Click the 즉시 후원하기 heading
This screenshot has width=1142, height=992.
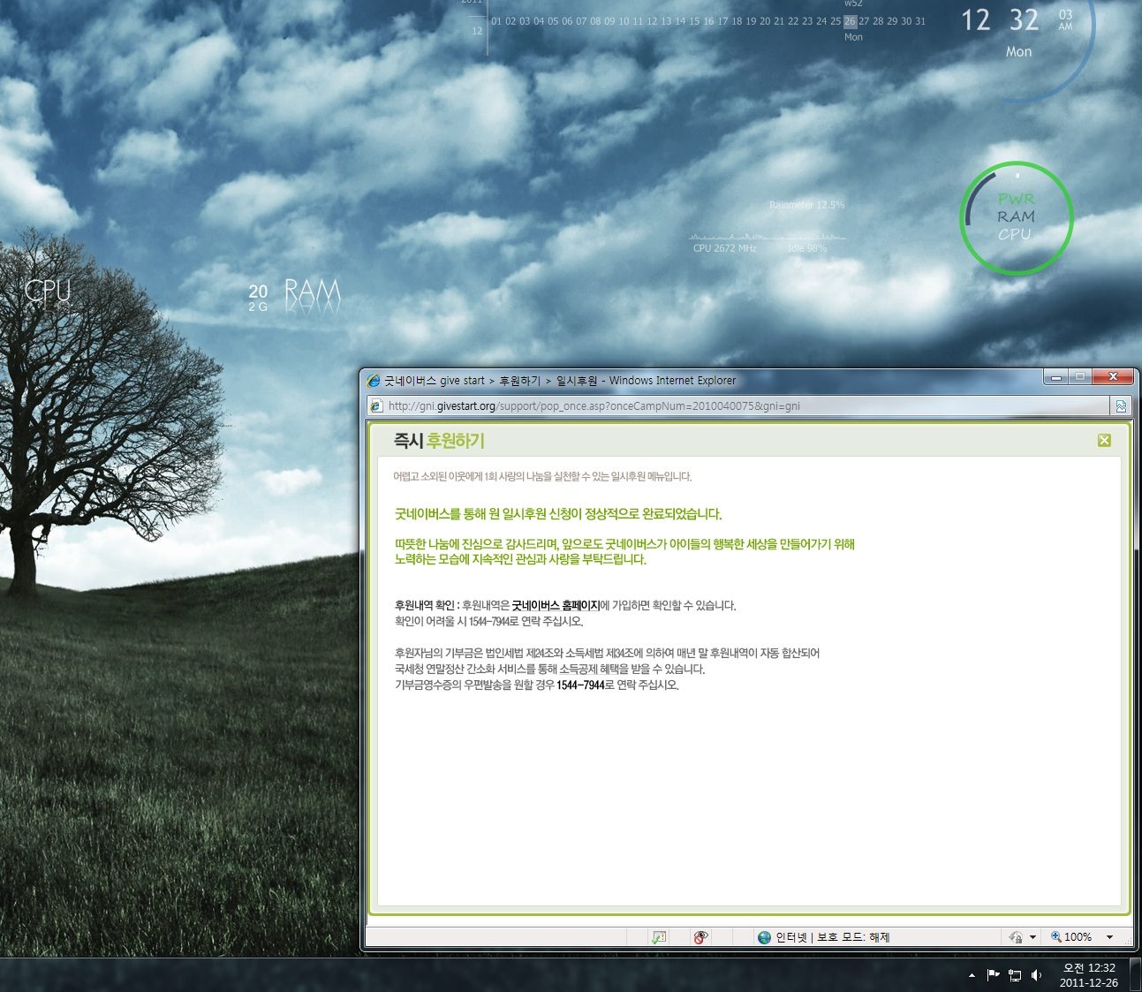tap(439, 440)
